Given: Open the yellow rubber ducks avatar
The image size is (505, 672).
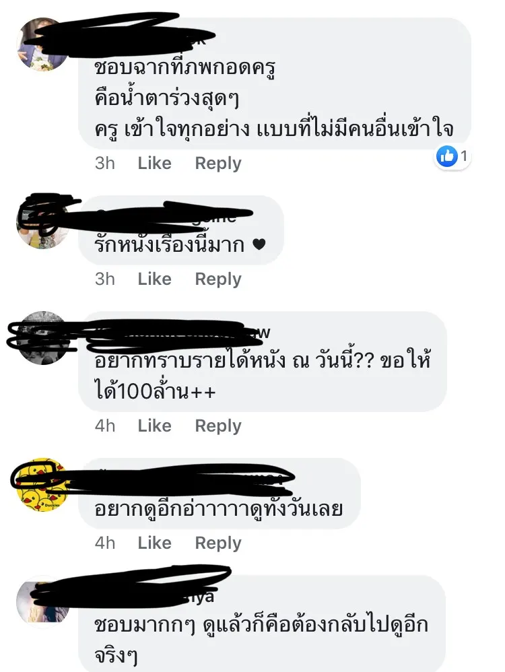Looking at the screenshot, I should coord(42,485).
